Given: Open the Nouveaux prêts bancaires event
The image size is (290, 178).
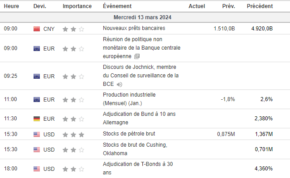Looking at the screenshot, I should (134, 28).
